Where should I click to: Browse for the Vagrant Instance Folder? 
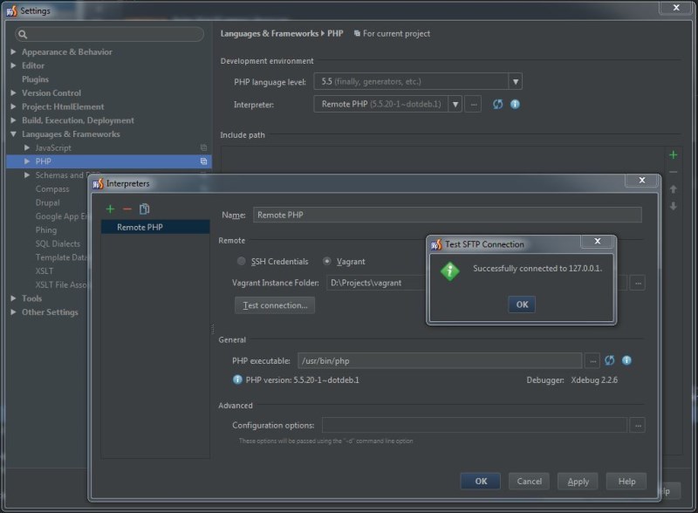click(x=640, y=281)
